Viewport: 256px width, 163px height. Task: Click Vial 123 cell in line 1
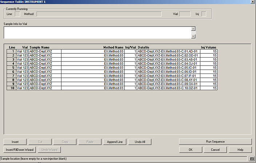[x=23, y=51]
